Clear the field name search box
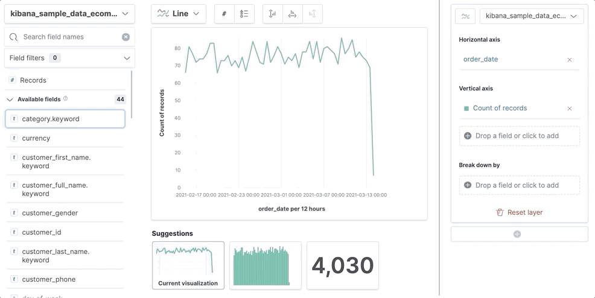This screenshot has width=595, height=298. click(126, 37)
